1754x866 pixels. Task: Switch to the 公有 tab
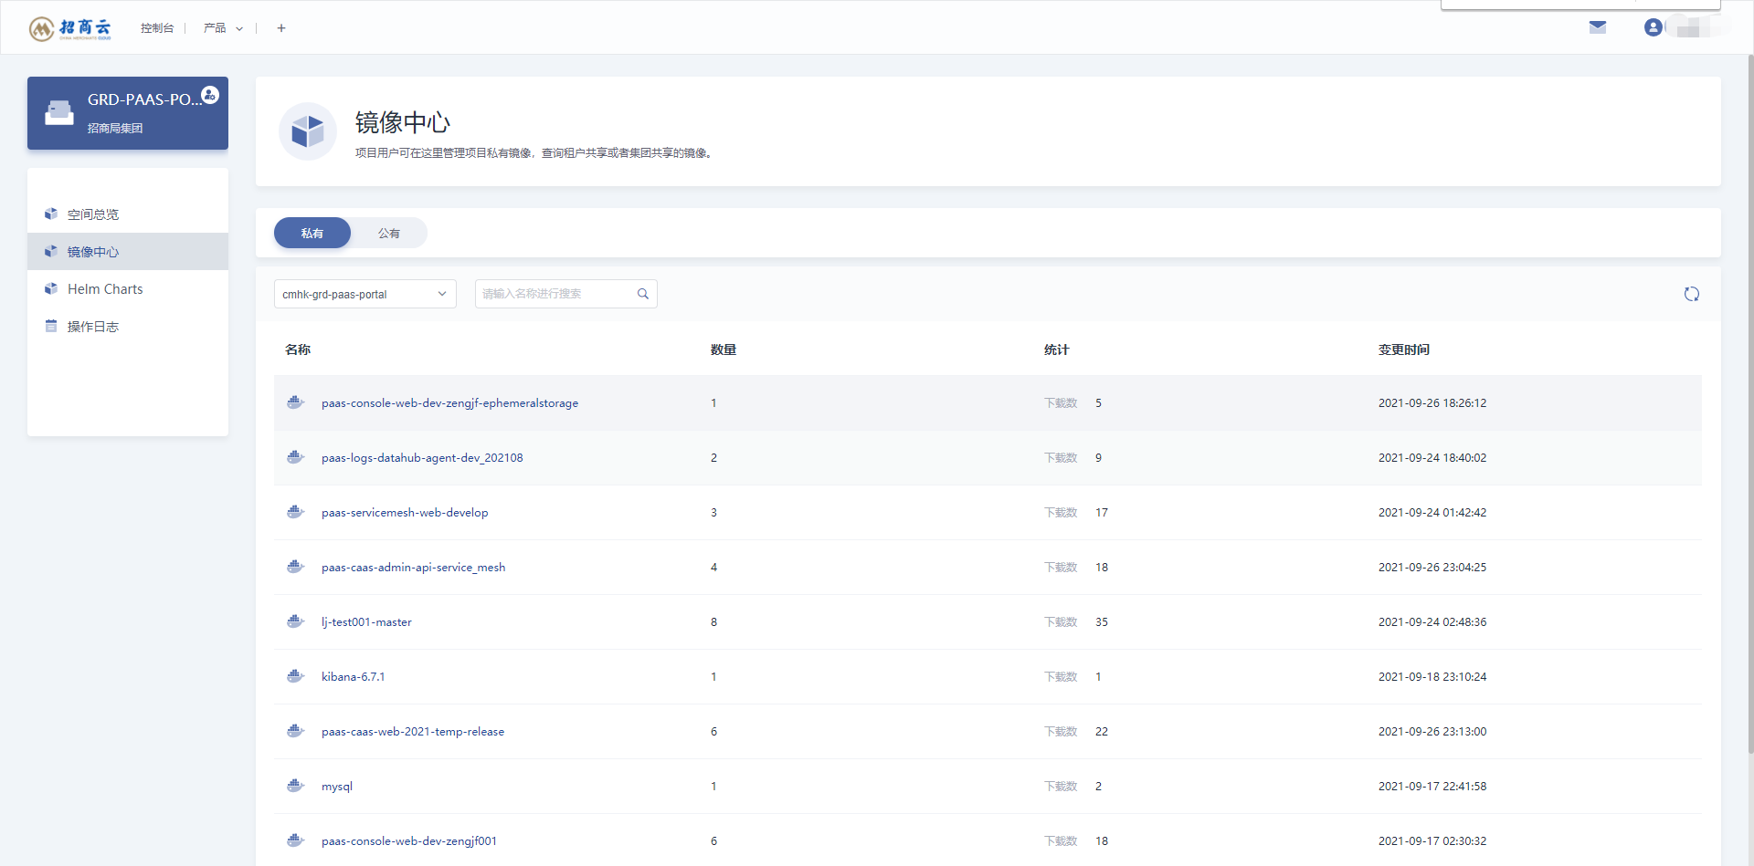389,233
